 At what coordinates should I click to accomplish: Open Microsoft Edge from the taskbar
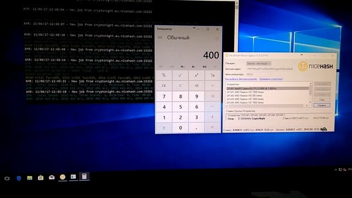19,178
